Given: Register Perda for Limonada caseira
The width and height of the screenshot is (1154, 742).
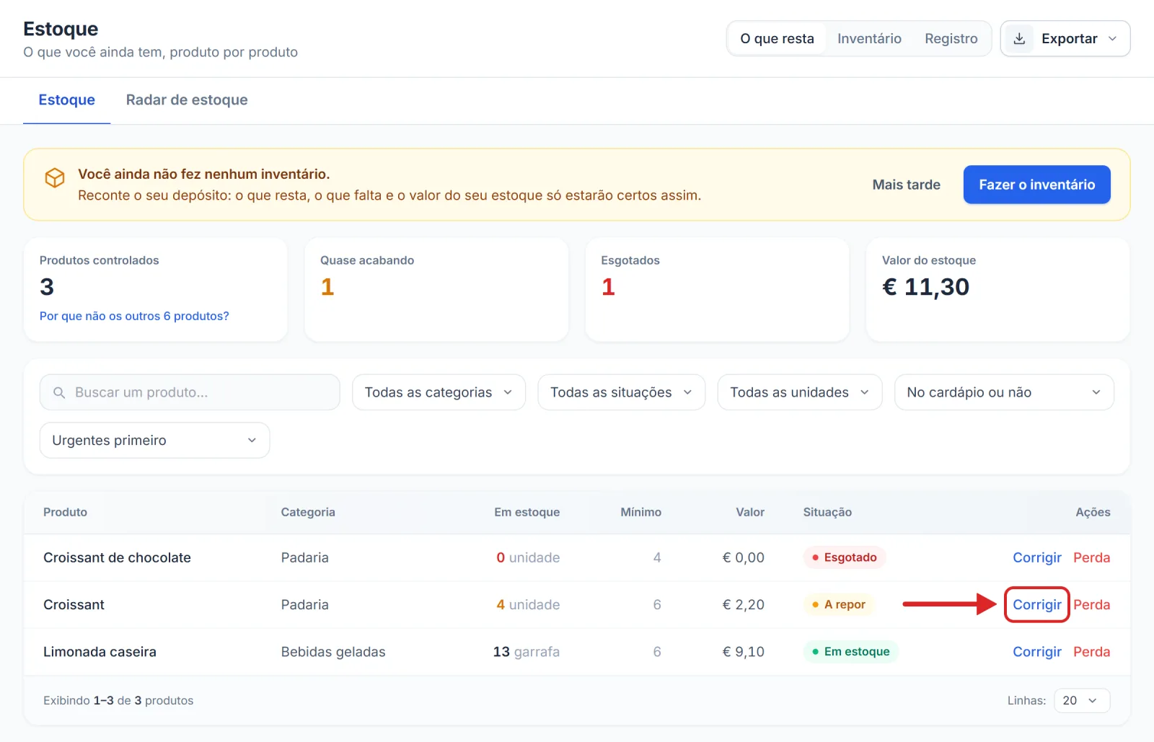Looking at the screenshot, I should (x=1091, y=652).
